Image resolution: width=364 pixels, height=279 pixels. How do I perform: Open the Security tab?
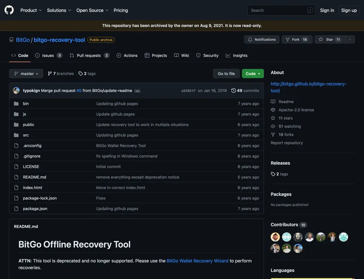click(x=208, y=56)
